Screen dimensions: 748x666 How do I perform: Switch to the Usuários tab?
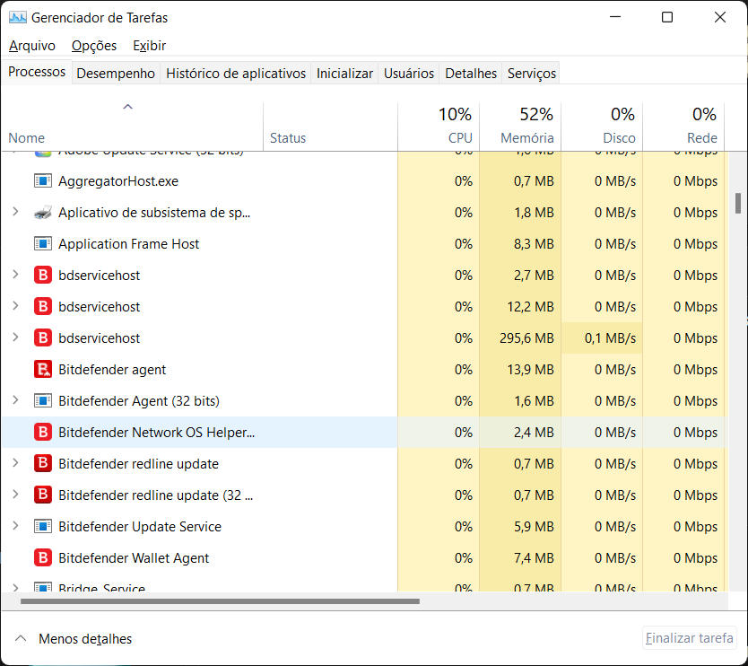click(409, 74)
